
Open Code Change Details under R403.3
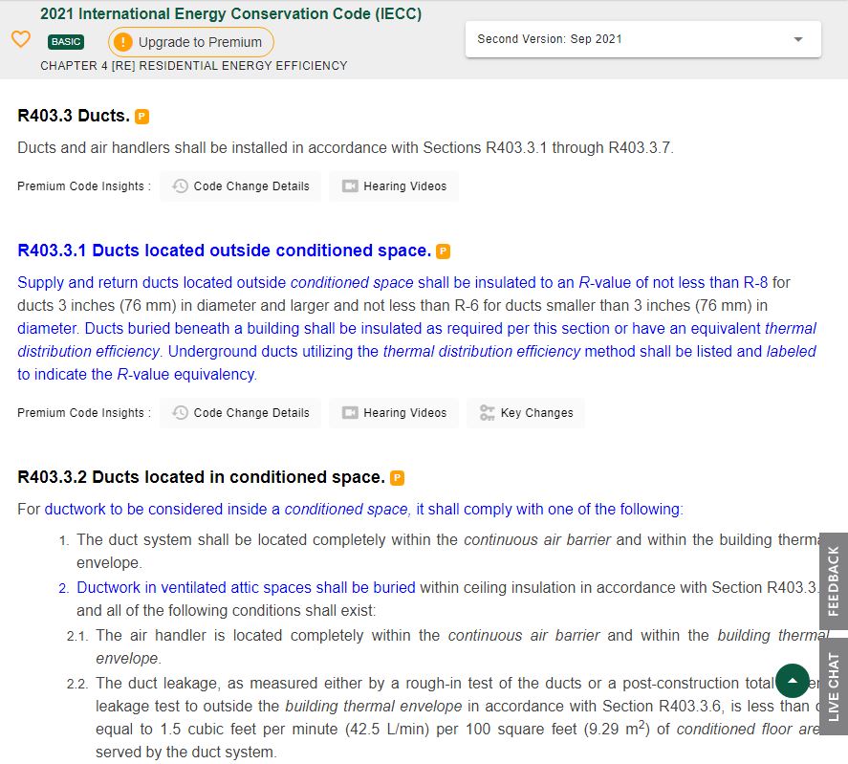coord(241,186)
